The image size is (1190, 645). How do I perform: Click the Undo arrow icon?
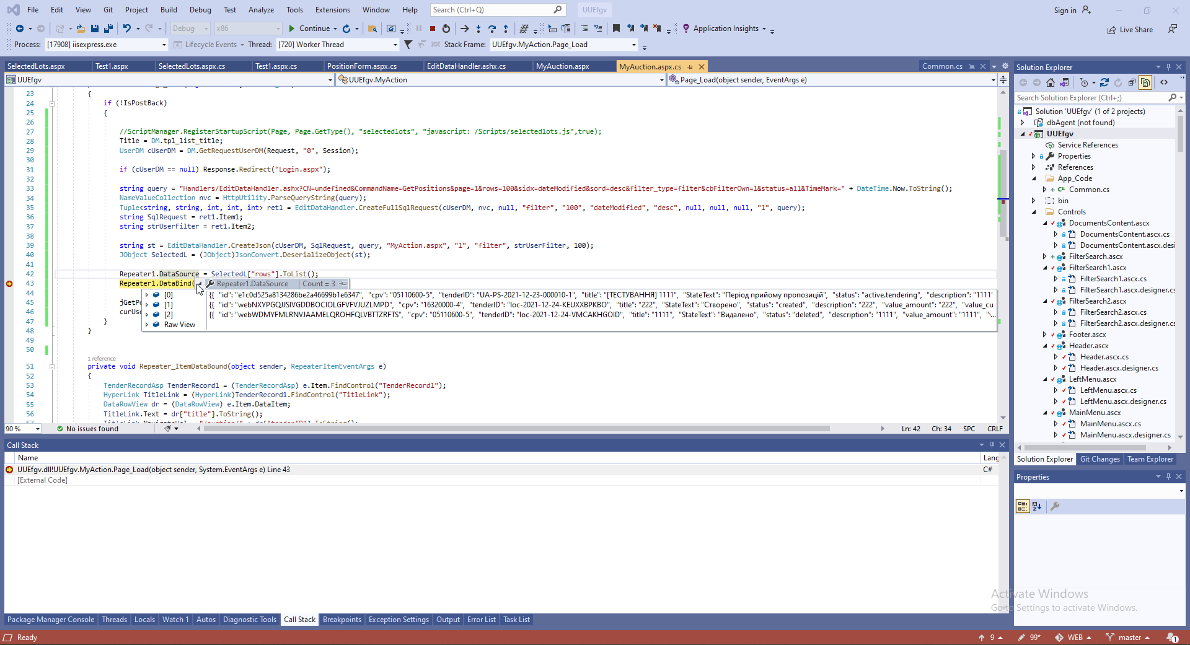[x=127, y=29]
